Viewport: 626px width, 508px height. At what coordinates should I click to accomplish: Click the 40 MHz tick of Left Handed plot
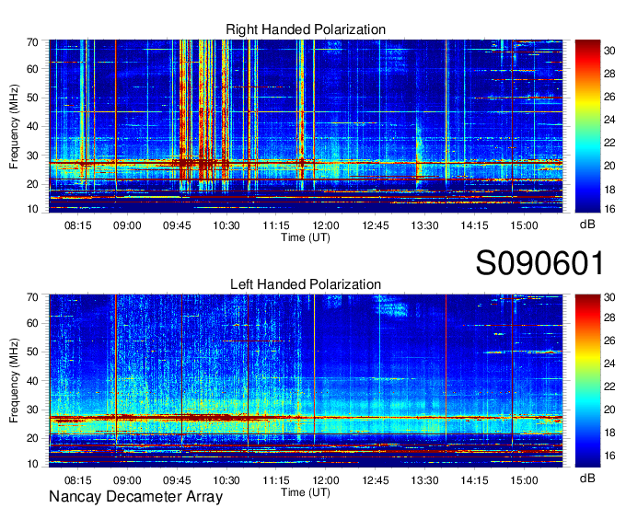tap(33, 381)
